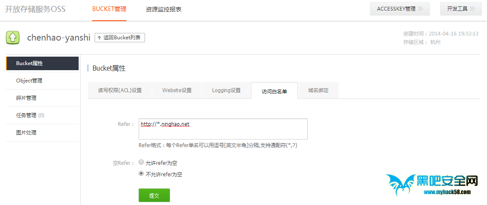Image resolution: width=487 pixels, height=205 pixels.
Task: Click the chenhao-yanshi bucket name
Action: pos(59,38)
